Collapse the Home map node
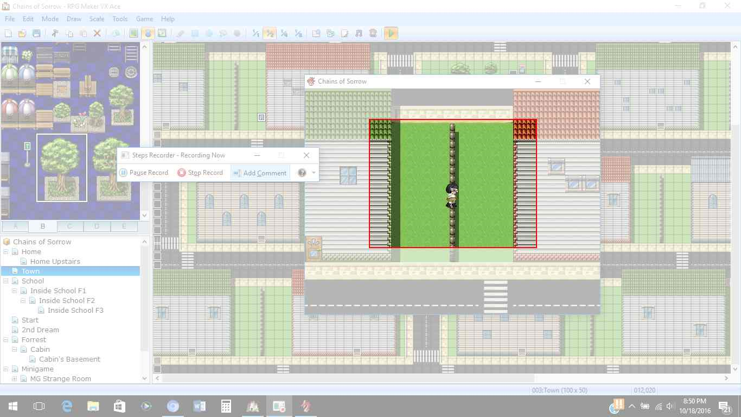This screenshot has height=417, width=741. 6,252
